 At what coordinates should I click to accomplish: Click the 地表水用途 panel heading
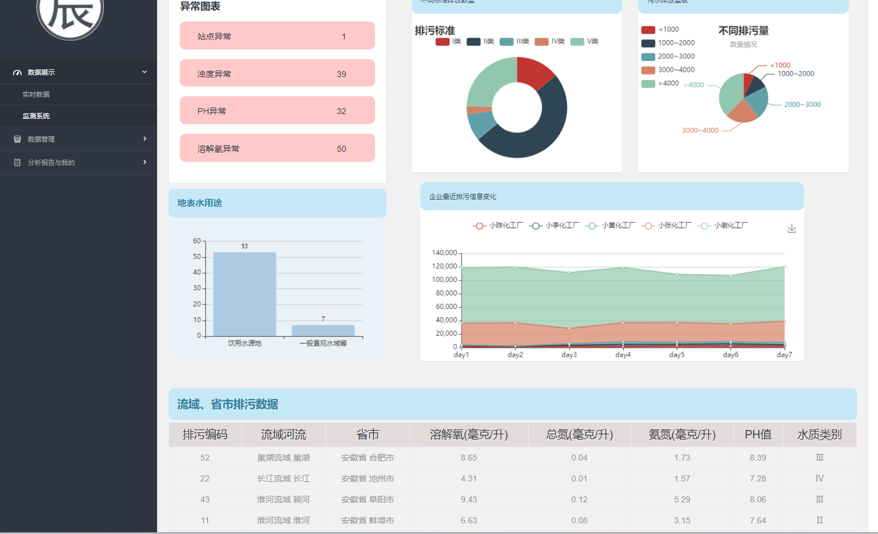[199, 203]
